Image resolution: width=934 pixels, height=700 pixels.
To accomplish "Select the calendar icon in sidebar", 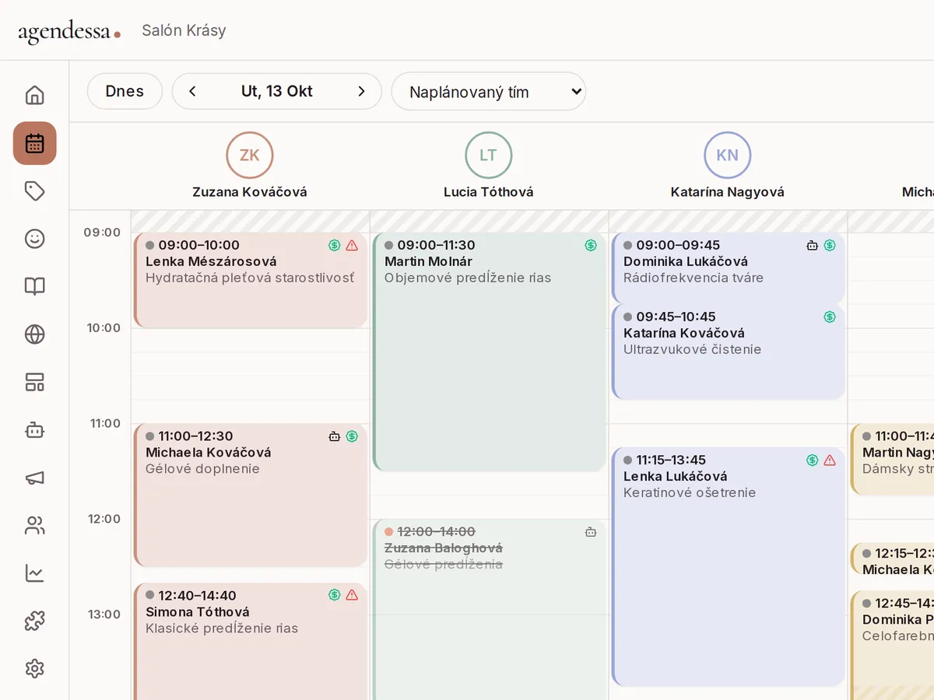I will click(34, 143).
